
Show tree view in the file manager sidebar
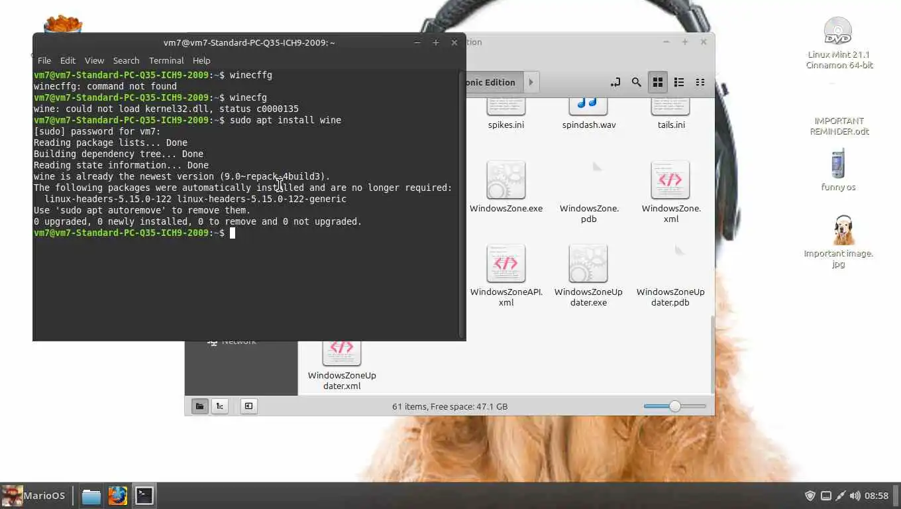219,406
